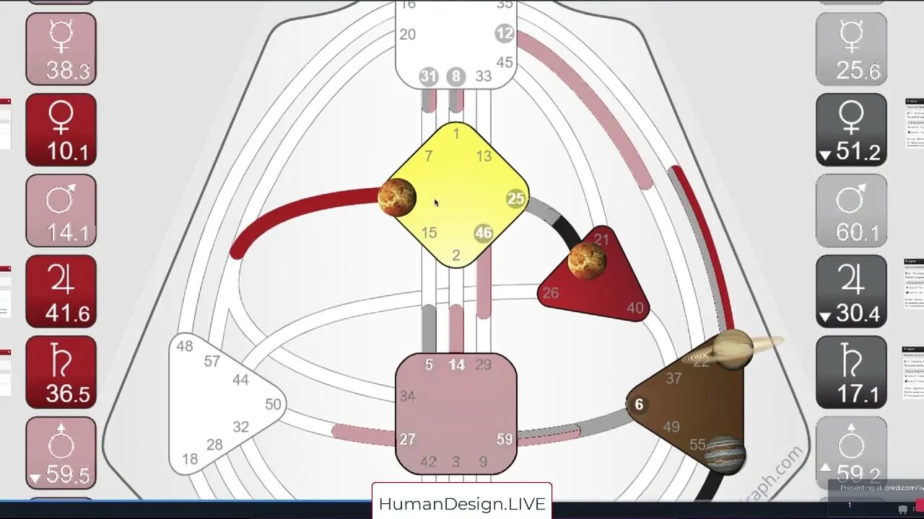Screen dimensions: 924x519
Task: Select gate 33 on throat center
Action: pyautogui.click(x=483, y=76)
